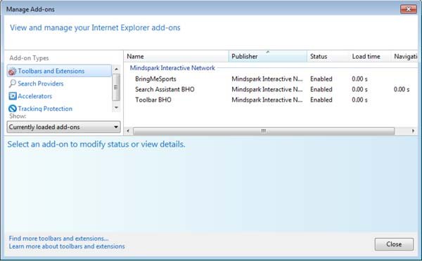Click the Close button
Viewport: 422px width, 261px height.
(x=394, y=244)
